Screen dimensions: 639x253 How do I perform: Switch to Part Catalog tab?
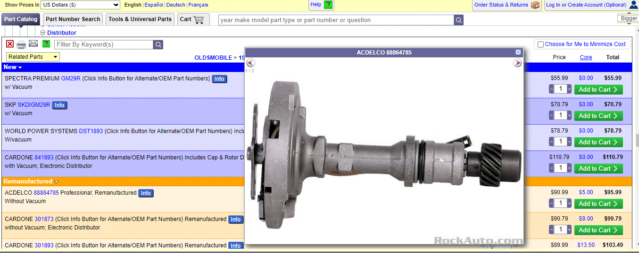click(x=21, y=19)
